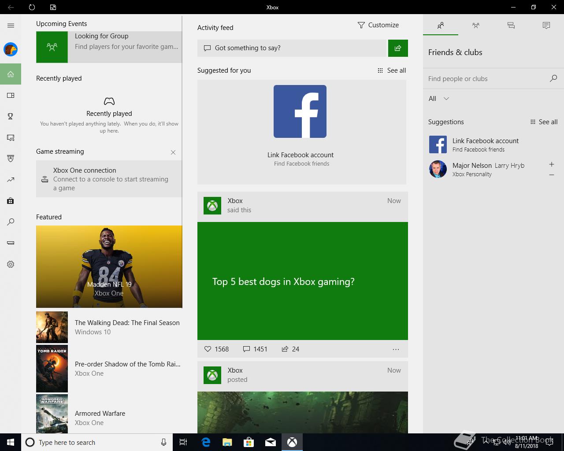Open Pre-order Shadow of the Tomb Raider

(109, 369)
